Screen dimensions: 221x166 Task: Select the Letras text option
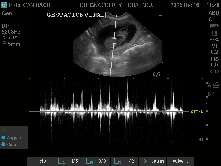(x=153, y=161)
